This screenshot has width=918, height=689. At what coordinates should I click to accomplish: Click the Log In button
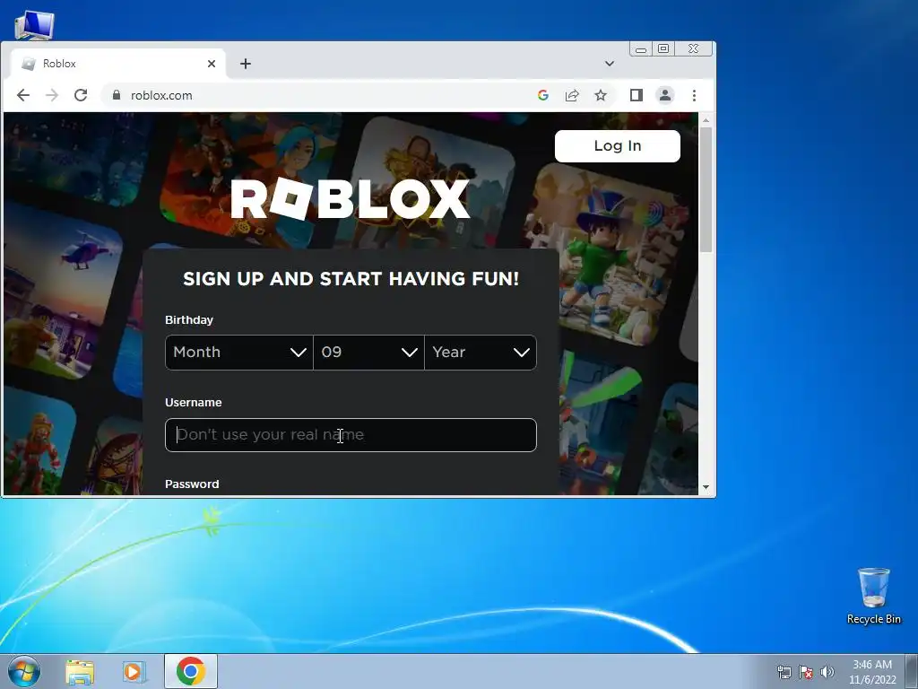click(x=617, y=146)
